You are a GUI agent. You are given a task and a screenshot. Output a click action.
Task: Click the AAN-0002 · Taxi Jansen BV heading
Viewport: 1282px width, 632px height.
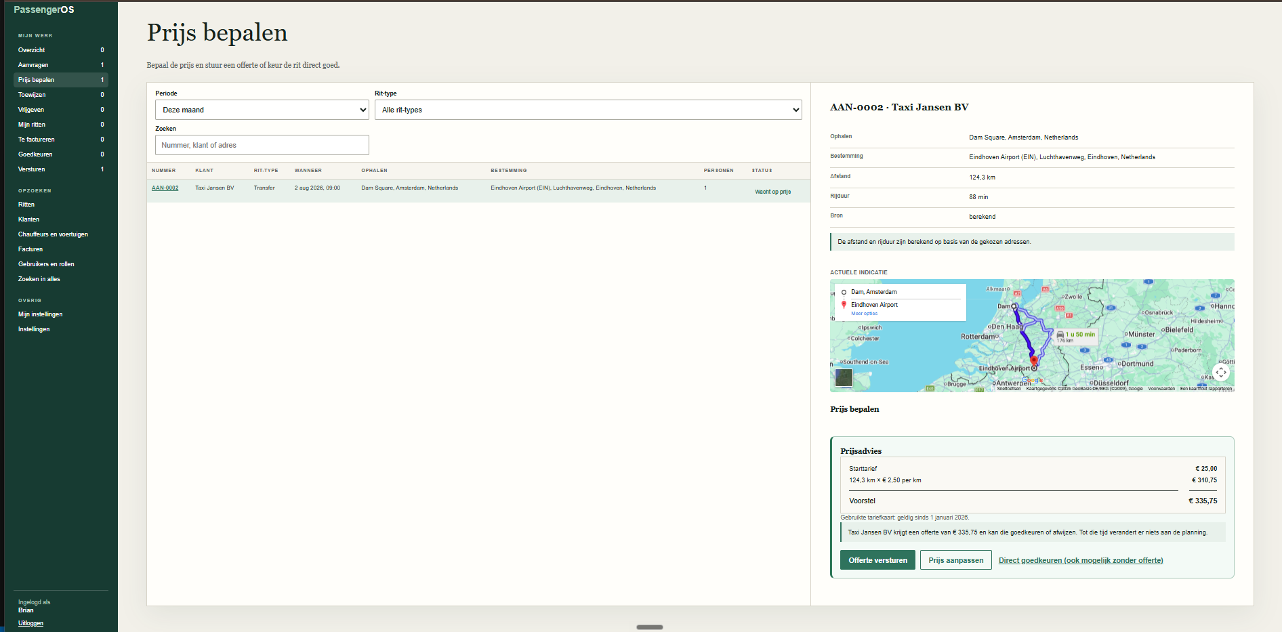899,107
